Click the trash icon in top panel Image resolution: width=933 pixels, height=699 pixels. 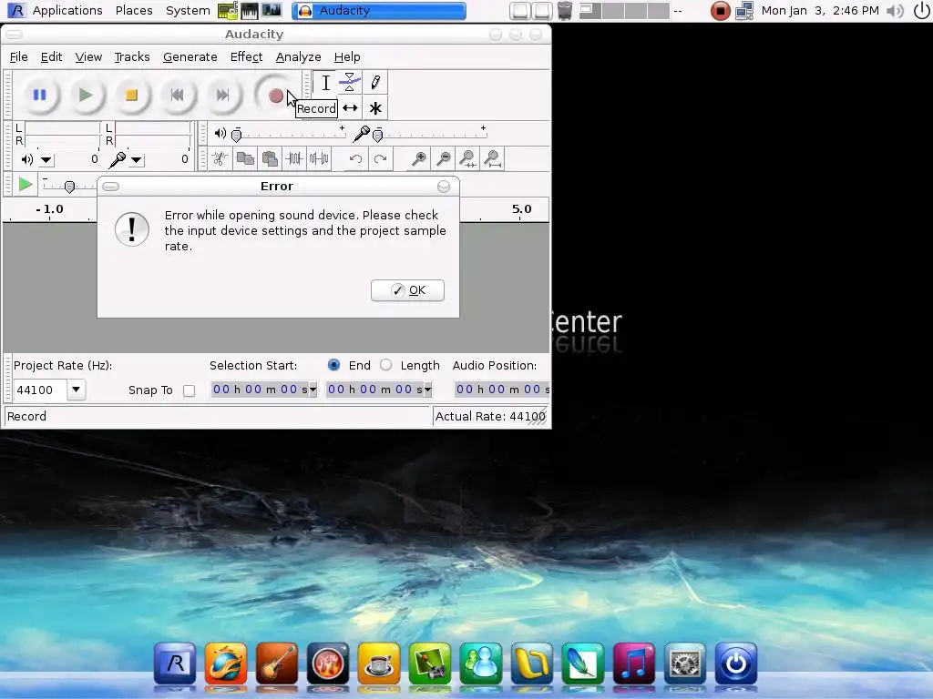[564, 10]
